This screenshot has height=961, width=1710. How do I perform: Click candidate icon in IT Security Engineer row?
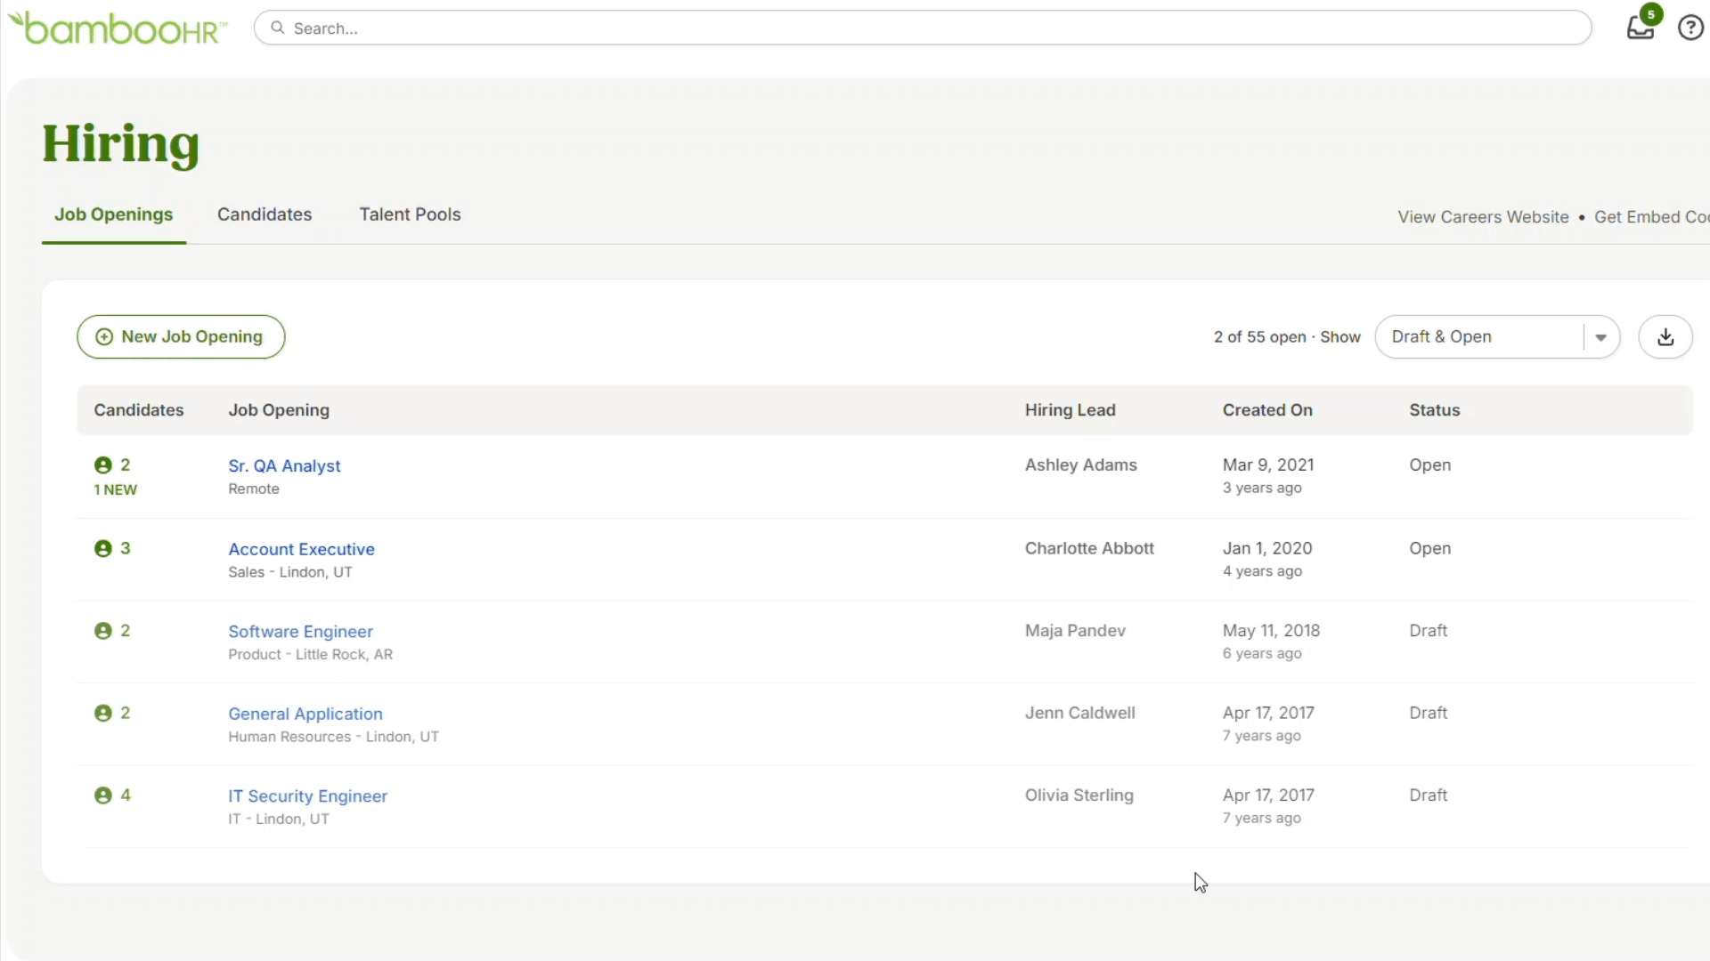coord(103,795)
